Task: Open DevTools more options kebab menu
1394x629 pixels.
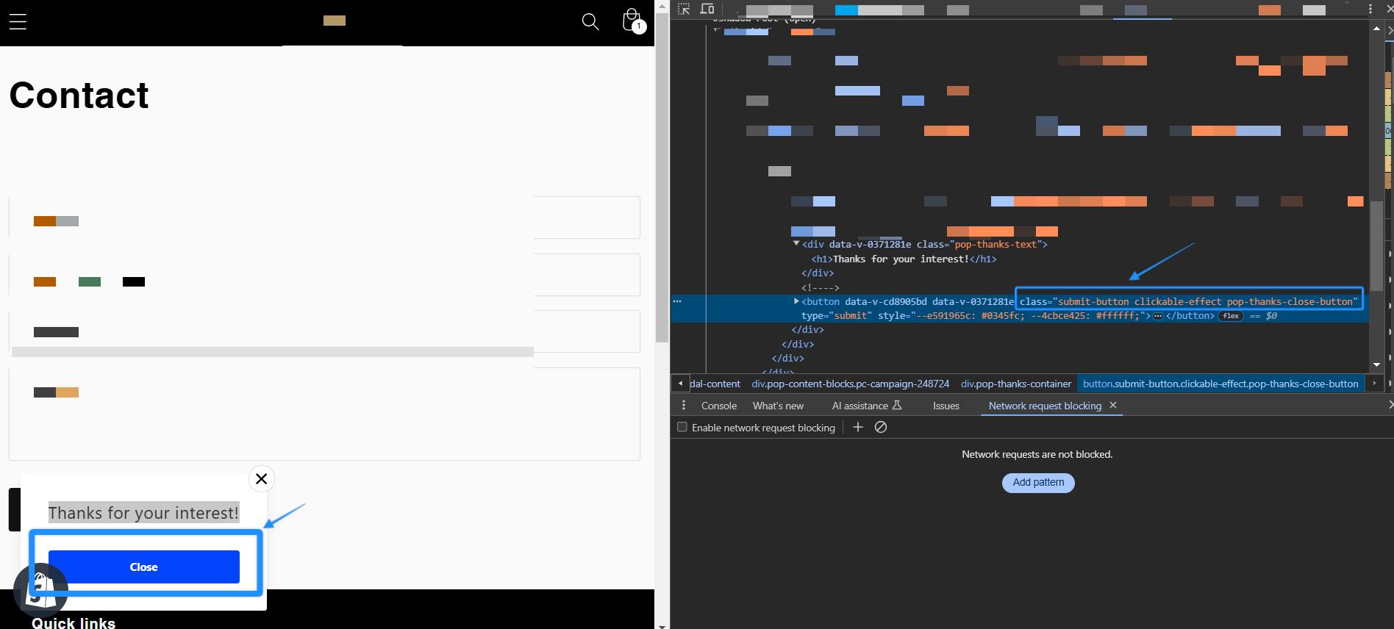Action: click(x=1370, y=10)
